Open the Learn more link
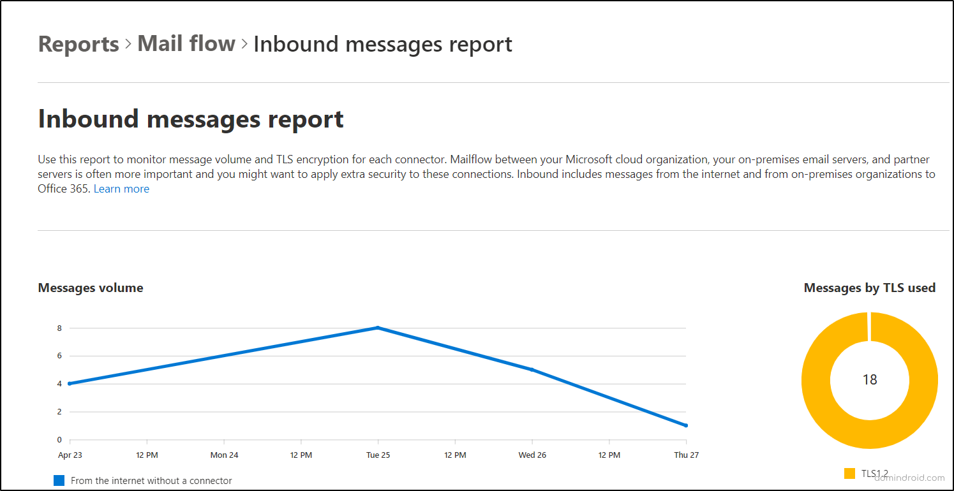Image resolution: width=954 pixels, height=491 pixels. coord(121,188)
